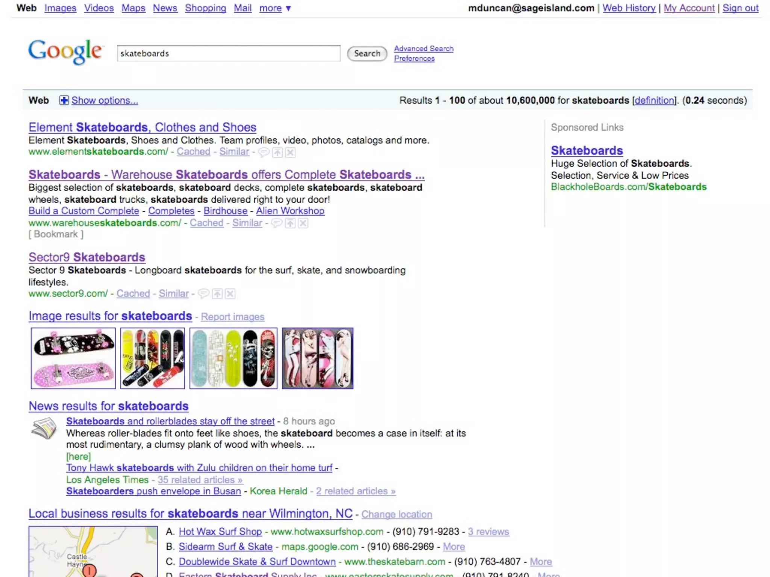Click the search box containing 'skateboards'
Image resolution: width=770 pixels, height=577 pixels.
(x=229, y=53)
